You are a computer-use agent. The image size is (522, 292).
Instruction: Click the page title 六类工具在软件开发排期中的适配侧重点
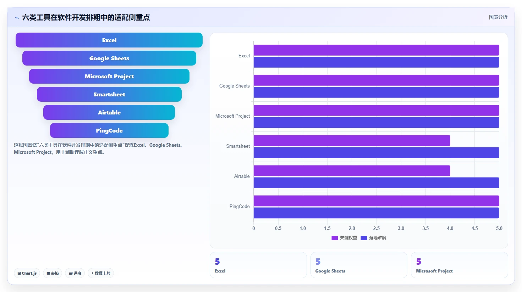[x=86, y=17]
